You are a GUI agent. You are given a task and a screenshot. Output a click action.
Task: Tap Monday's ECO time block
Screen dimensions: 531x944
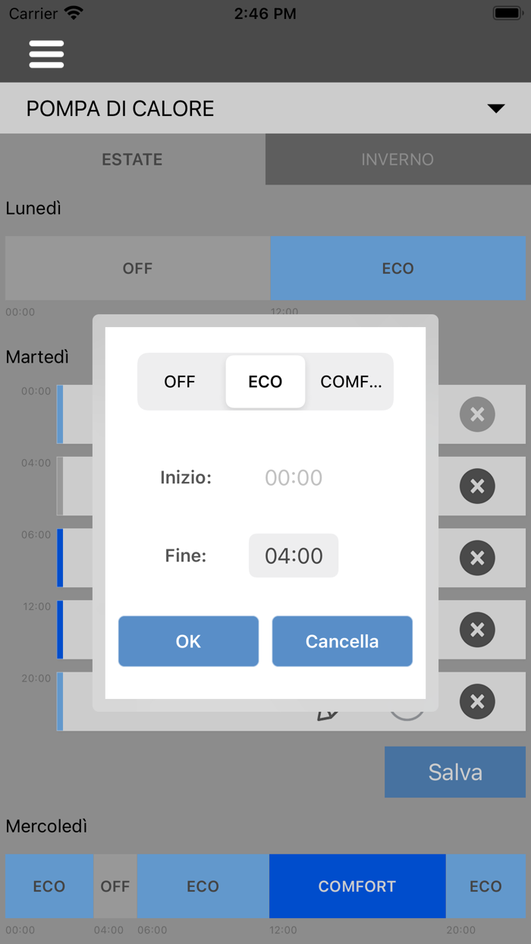click(x=397, y=268)
